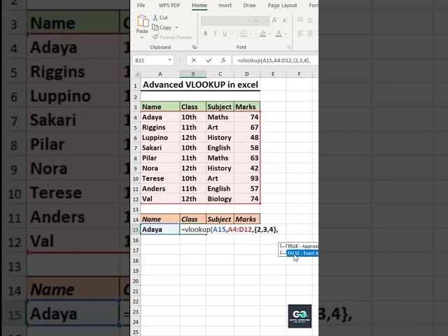Select the cell containing 'Riggins'
Screen dimensions: 448x336
160,127
